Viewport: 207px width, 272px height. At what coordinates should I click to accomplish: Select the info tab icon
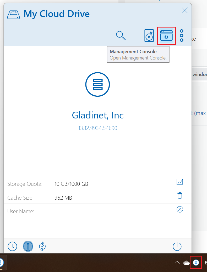28,246
